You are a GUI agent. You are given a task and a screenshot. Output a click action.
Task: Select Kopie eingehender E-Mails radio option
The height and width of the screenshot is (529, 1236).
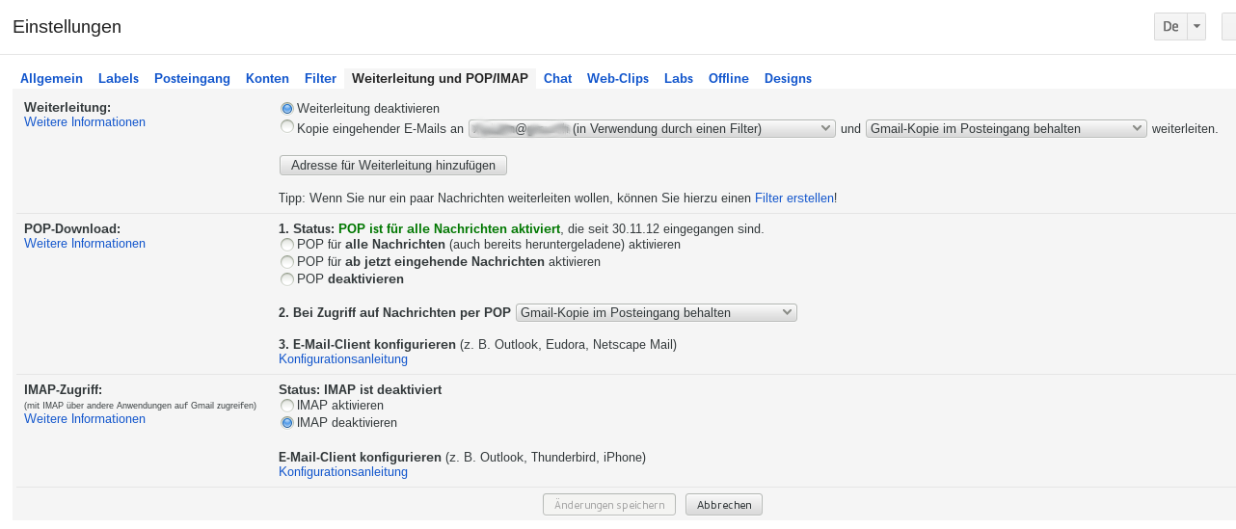coord(287,127)
